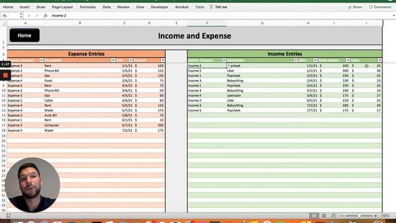Open the income Description filter dropdown
The height and width of the screenshot is (223, 396).
point(296,60)
